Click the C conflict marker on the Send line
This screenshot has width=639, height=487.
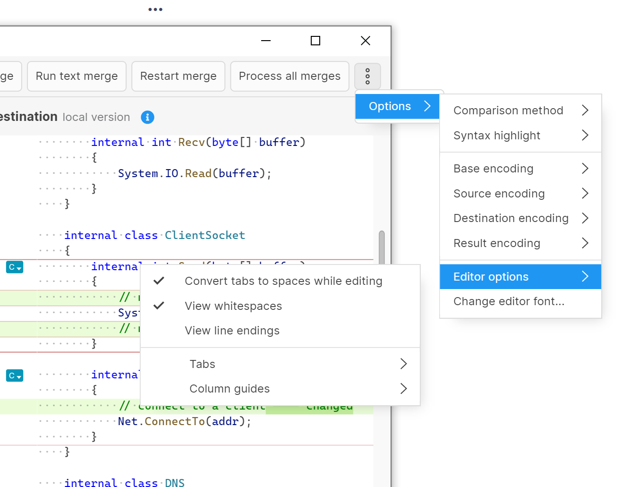click(x=14, y=267)
